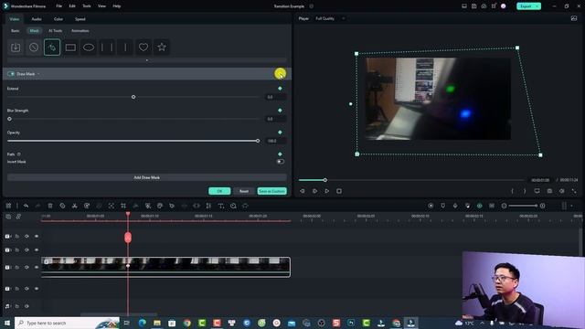Screen dimensions: 585x329
Task: Click the Split scissors icon in timeline toolbar
Action: [x=75, y=206]
